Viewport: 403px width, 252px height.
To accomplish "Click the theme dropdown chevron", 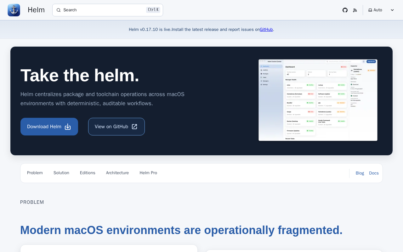I will coord(392,10).
